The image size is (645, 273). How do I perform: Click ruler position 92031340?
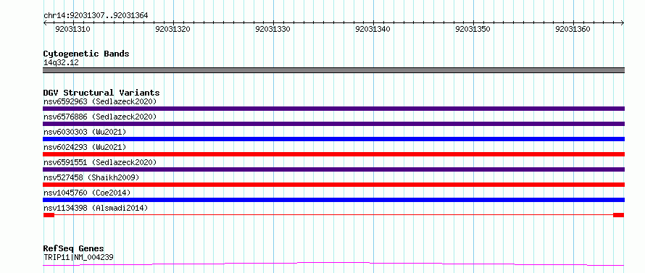point(373,29)
